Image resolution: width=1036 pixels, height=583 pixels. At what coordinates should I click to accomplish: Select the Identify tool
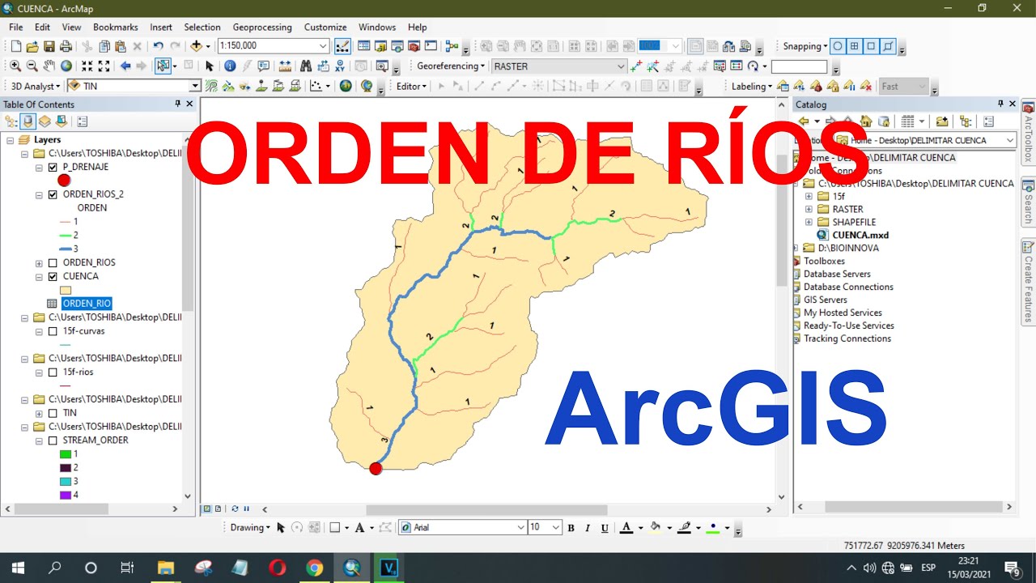point(230,66)
